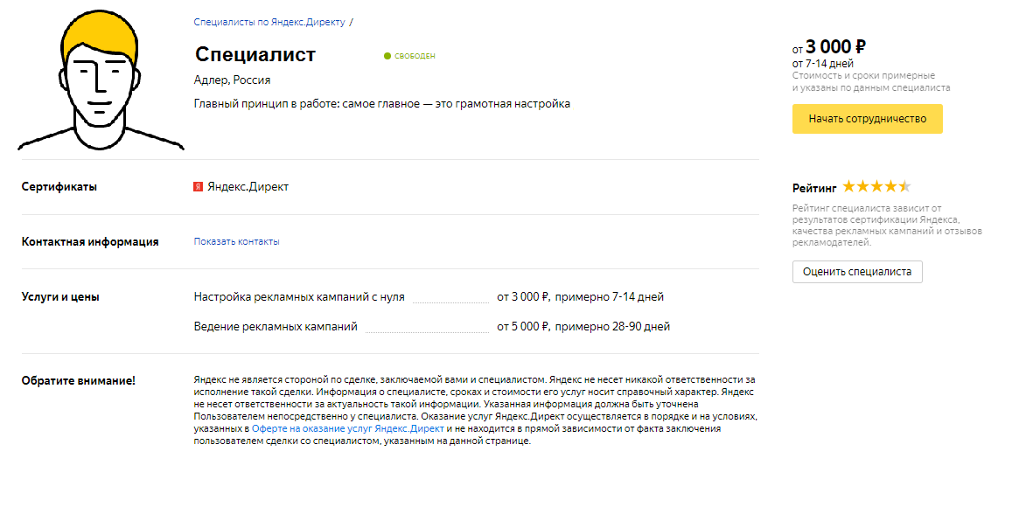Click the red Yandex certificate icon
The image size is (1019, 507).
coord(199,187)
